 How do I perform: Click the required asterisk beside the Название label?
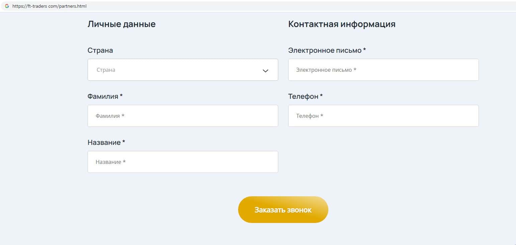click(124, 142)
